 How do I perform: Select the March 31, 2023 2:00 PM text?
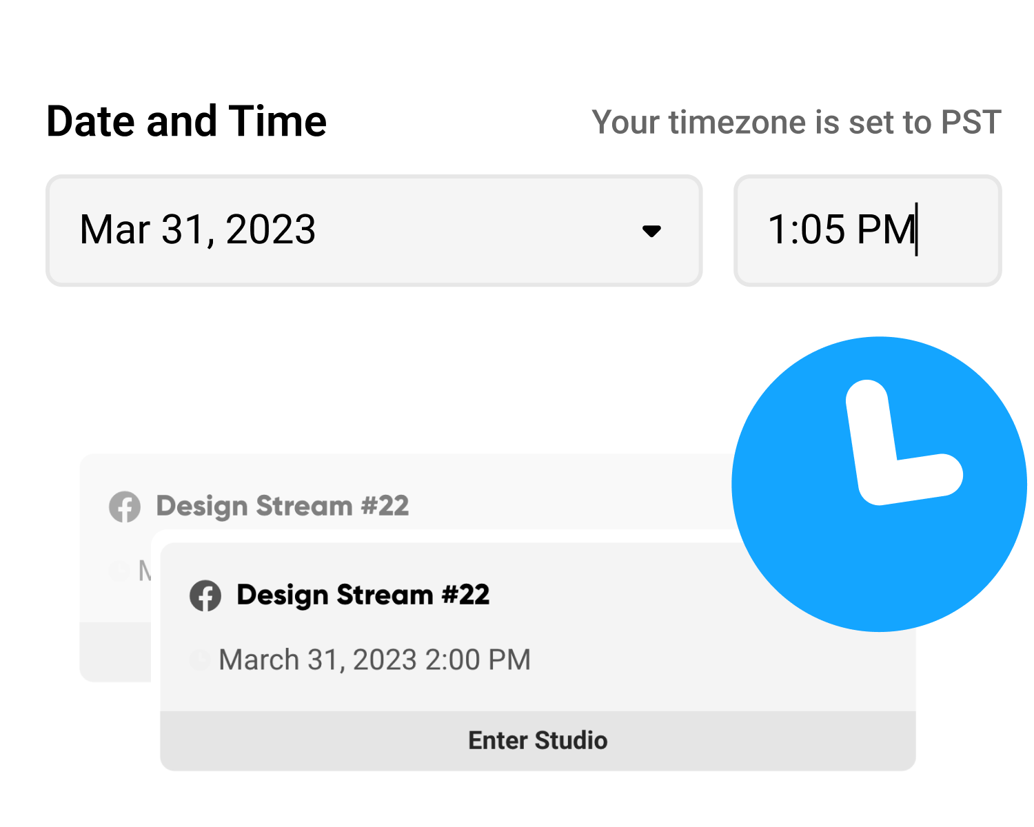pos(374,660)
